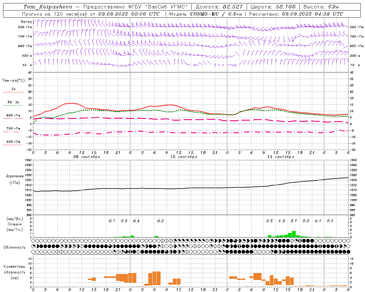Click the provider text ФГБУ "ЗапСиб УГМС"
The image size is (365, 292).
click(158, 7)
